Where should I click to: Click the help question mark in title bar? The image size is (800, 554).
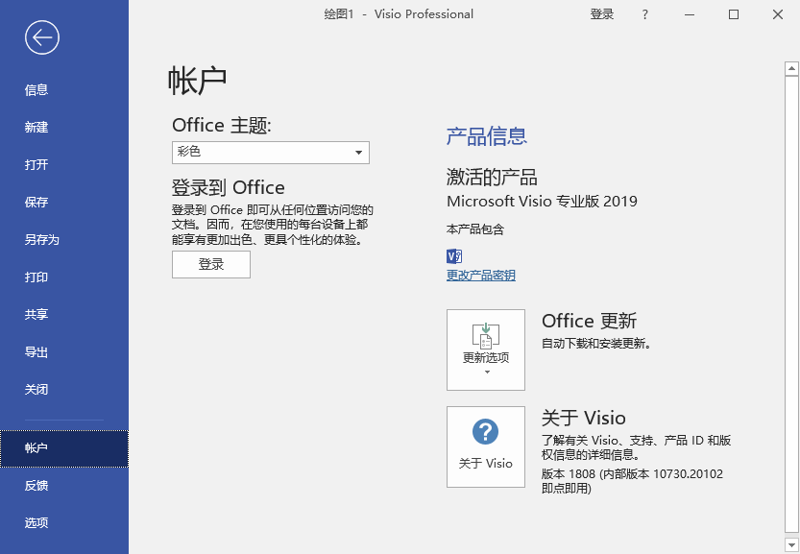(x=644, y=14)
